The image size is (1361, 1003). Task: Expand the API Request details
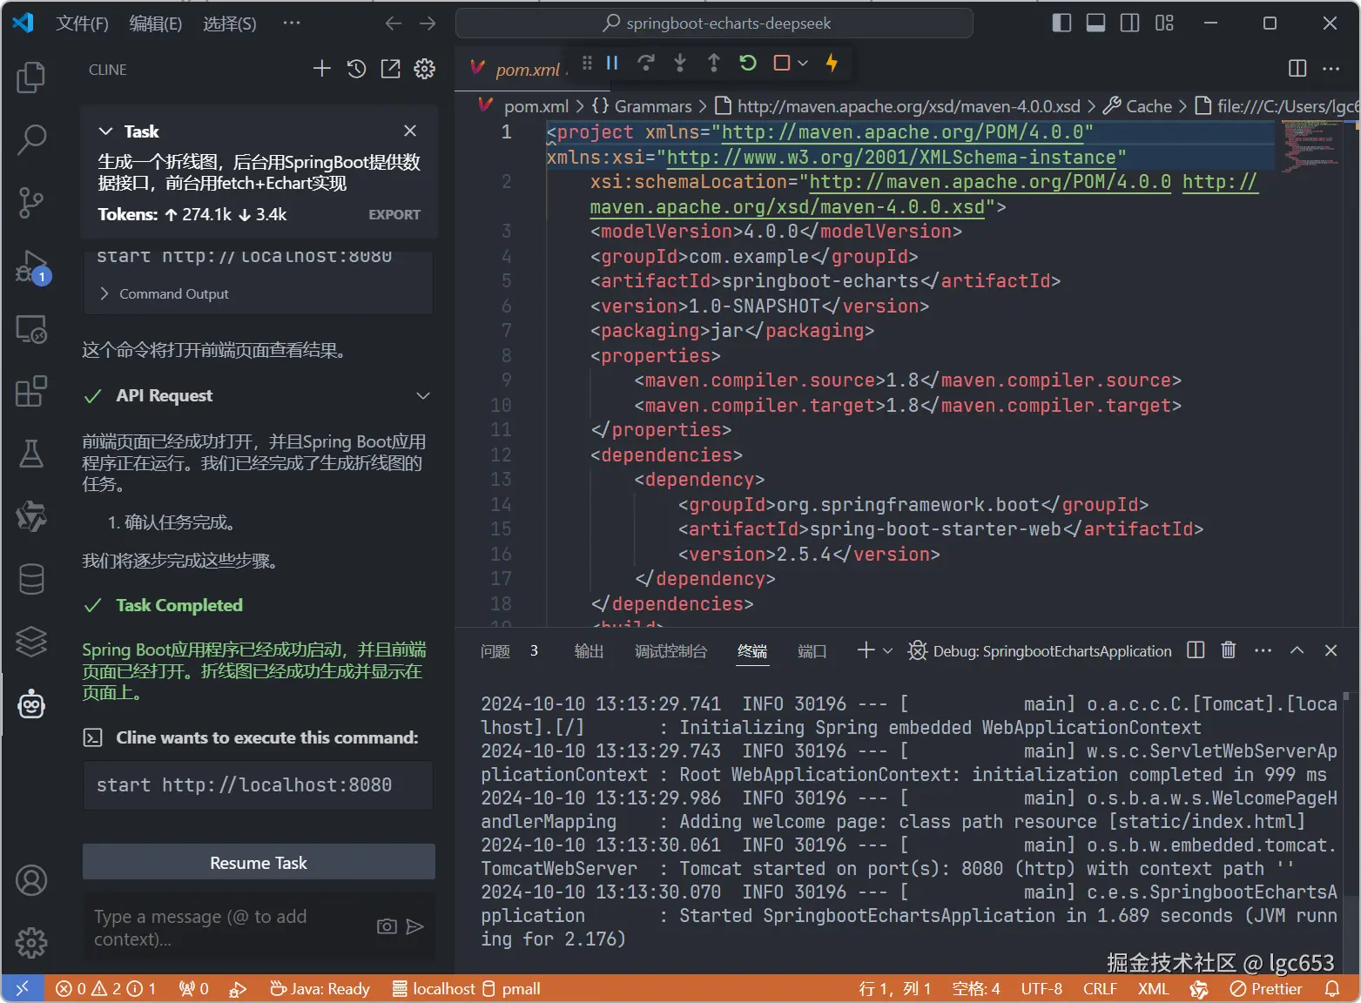point(423,396)
